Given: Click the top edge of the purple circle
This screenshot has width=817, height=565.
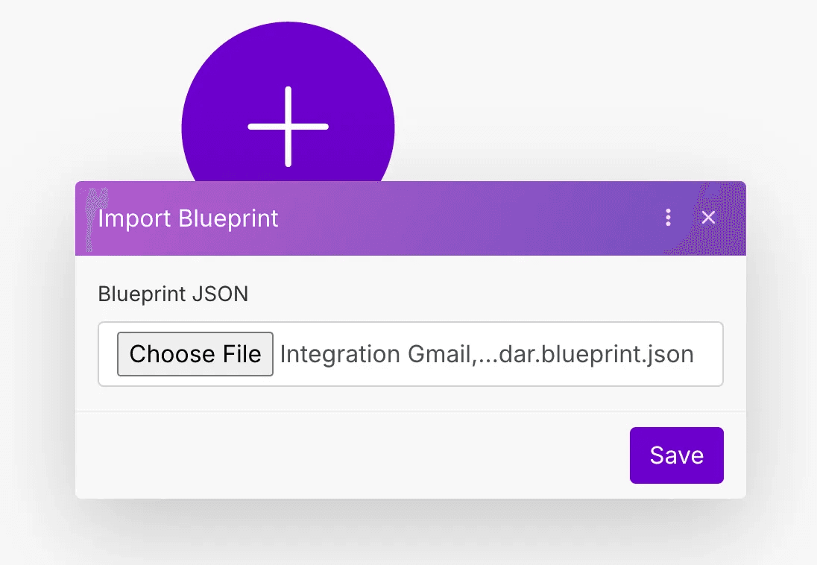Looking at the screenshot, I should (x=288, y=26).
